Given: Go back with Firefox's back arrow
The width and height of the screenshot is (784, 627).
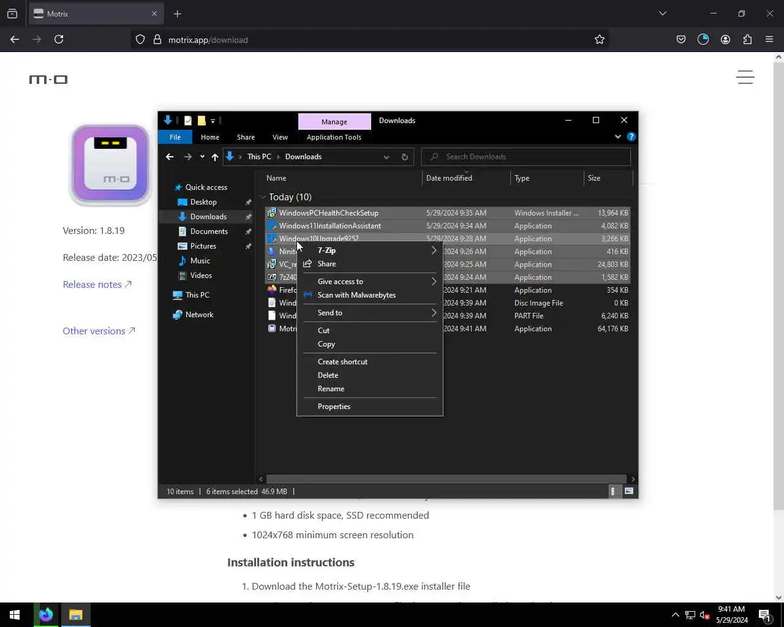Looking at the screenshot, I should click(x=15, y=39).
